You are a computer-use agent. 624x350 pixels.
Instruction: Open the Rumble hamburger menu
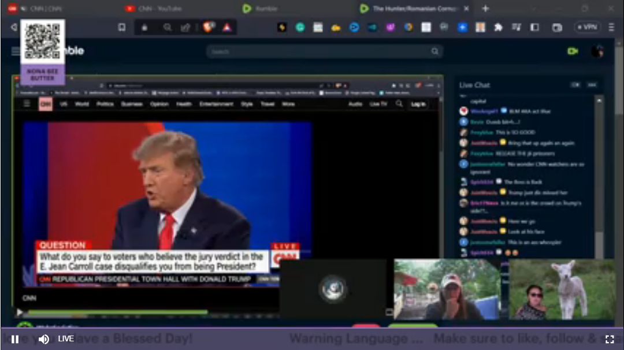pyautogui.click(x=16, y=51)
